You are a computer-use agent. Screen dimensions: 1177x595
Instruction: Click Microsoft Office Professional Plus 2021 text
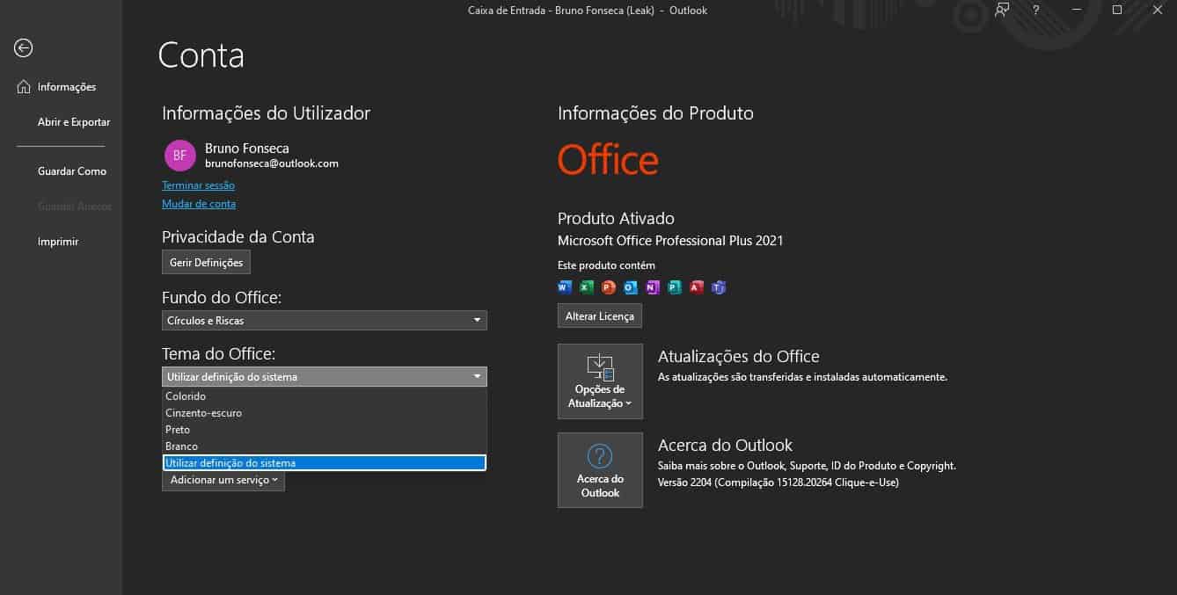pyautogui.click(x=670, y=240)
